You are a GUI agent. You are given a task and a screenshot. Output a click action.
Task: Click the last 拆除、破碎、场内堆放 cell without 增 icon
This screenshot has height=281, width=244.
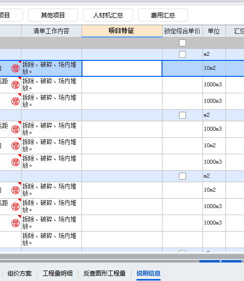pos(51,240)
